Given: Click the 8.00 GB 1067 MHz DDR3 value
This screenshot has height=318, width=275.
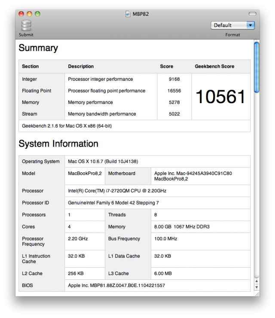Looking at the screenshot, I should point(182,227).
